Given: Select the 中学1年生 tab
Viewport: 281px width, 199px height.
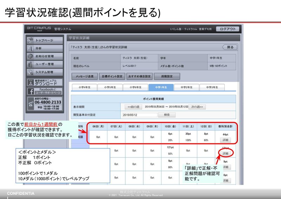Looking at the screenshot, I should point(161,88).
